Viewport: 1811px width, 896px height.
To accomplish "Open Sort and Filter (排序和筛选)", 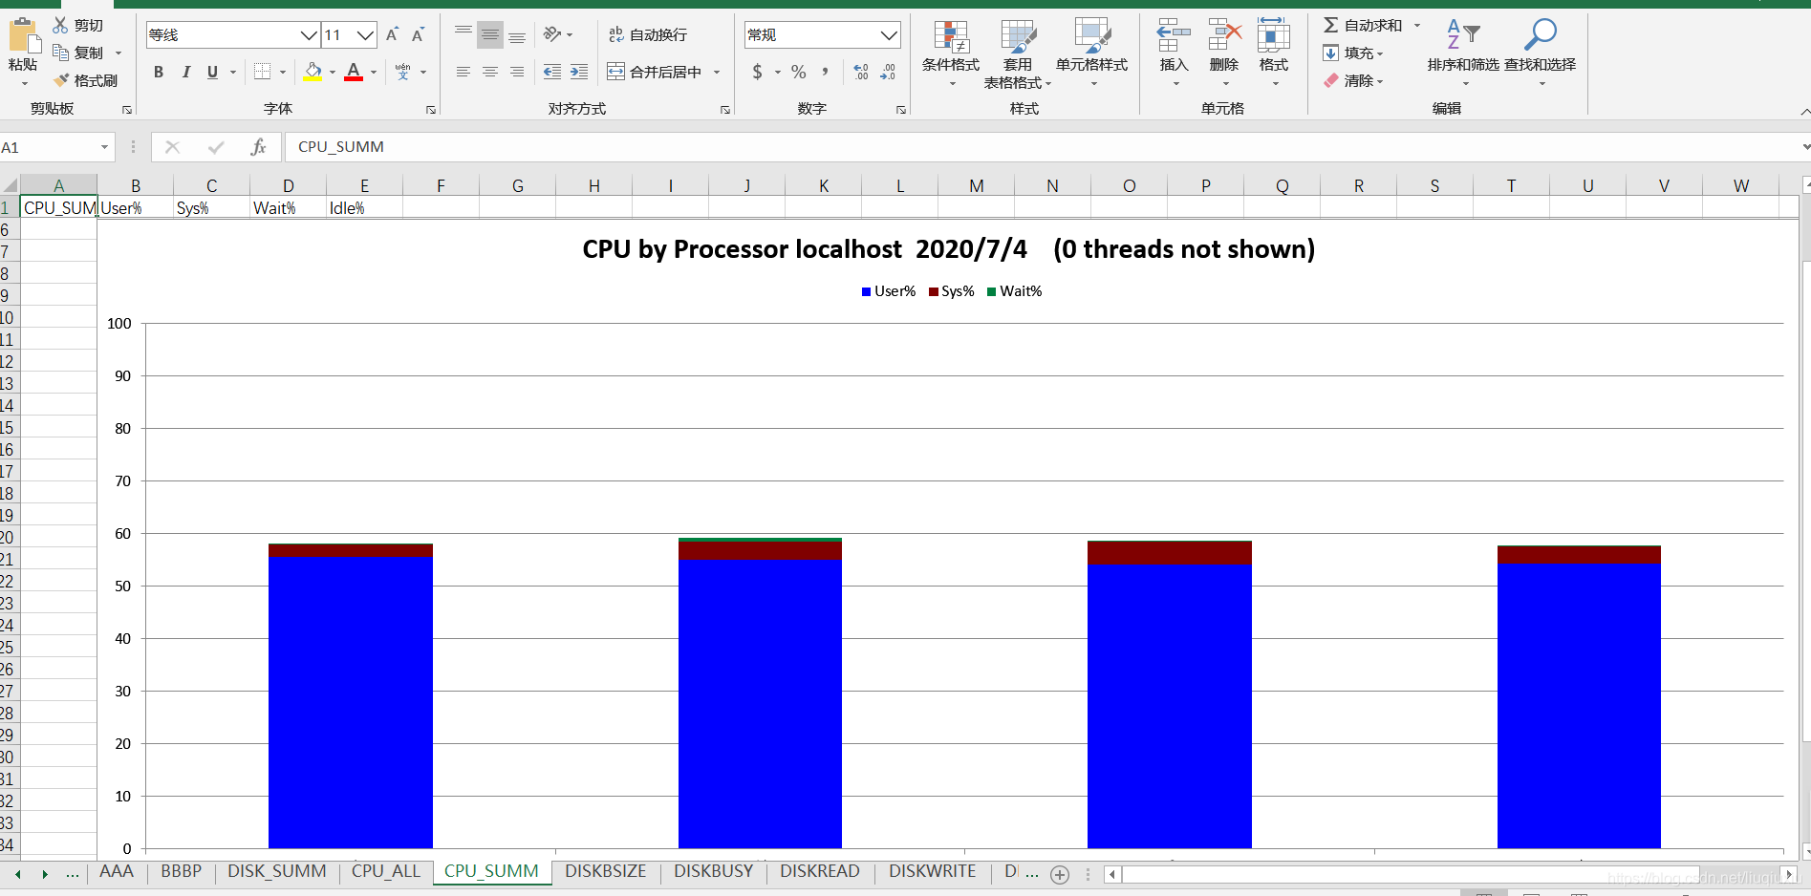I will coord(1463,53).
